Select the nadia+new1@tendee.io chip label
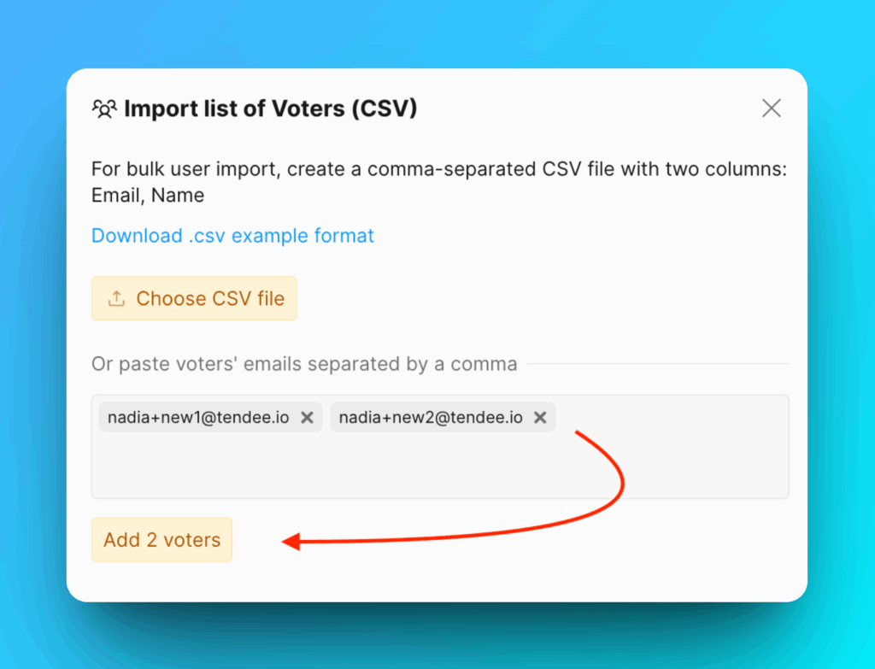Viewport: 875px width, 669px height. (198, 418)
